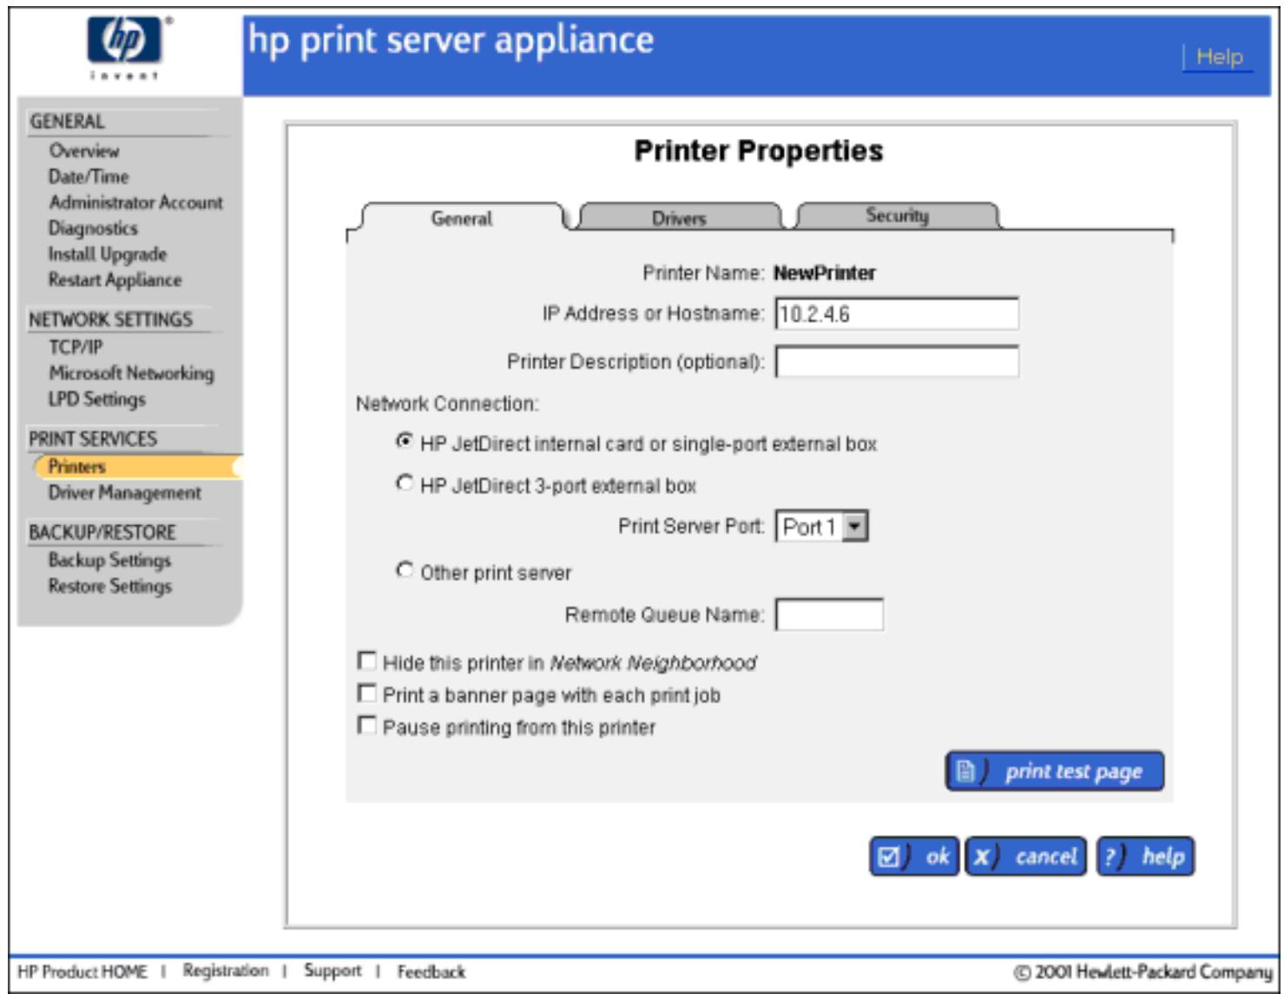Enable Hide this printer in Network Neighborhood
The width and height of the screenshot is (1284, 994).
367,662
